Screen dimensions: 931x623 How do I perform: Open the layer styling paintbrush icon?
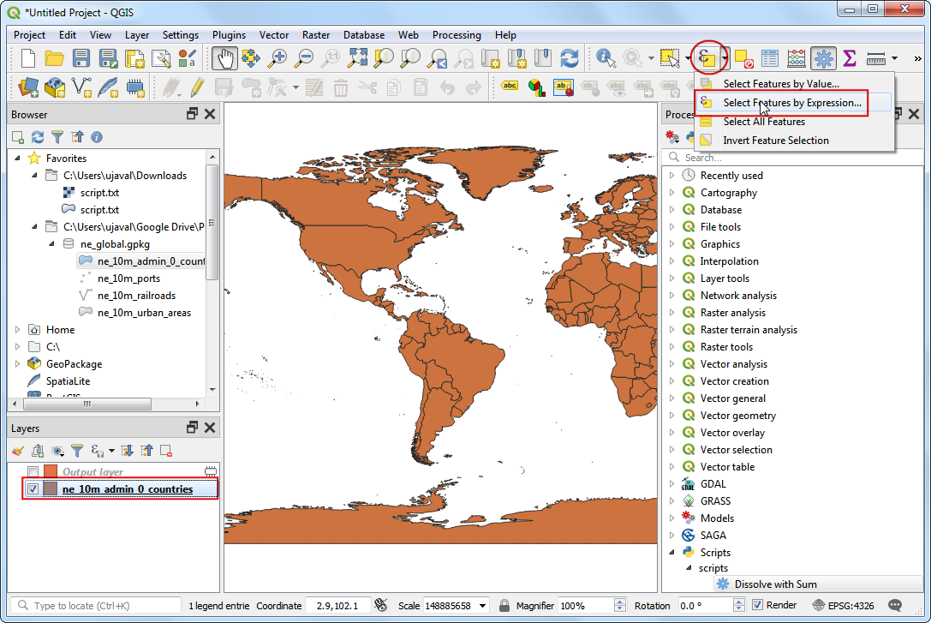pyautogui.click(x=18, y=450)
